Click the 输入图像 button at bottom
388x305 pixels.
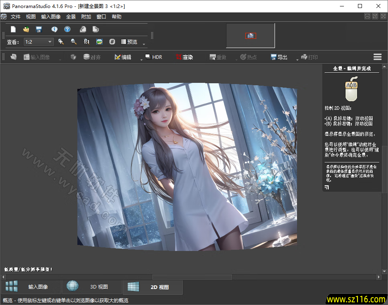click(x=36, y=287)
